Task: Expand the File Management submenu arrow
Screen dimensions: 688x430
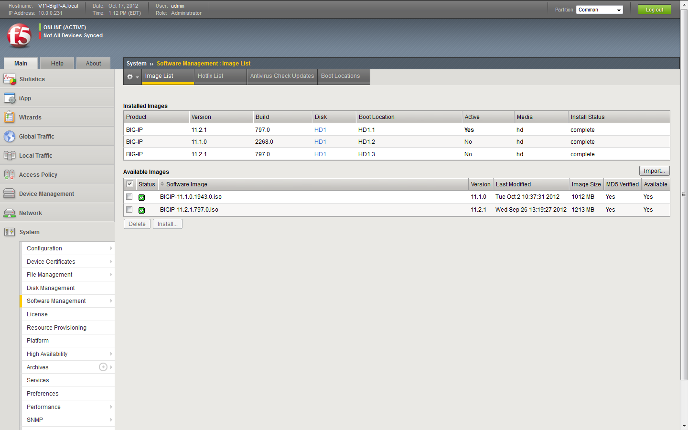Action: (111, 274)
